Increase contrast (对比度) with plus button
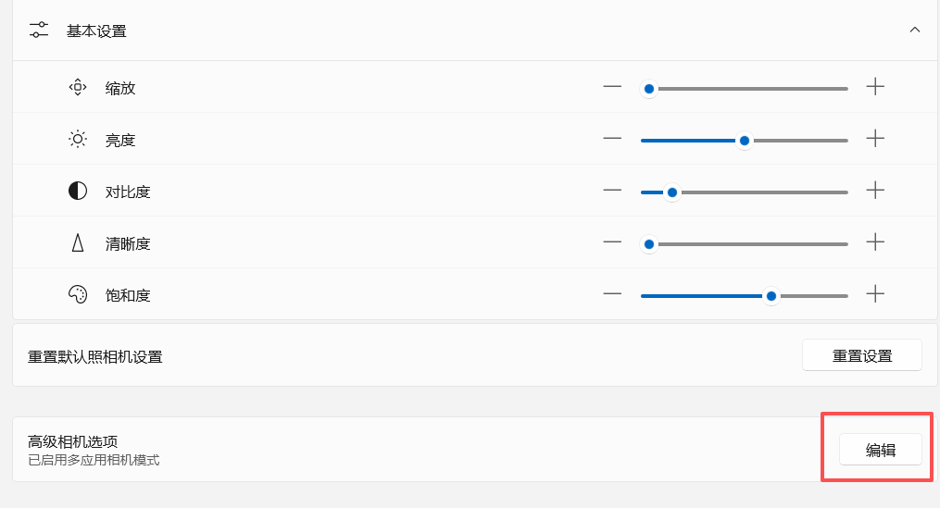Viewport: 940px width, 508px height. (x=875, y=191)
